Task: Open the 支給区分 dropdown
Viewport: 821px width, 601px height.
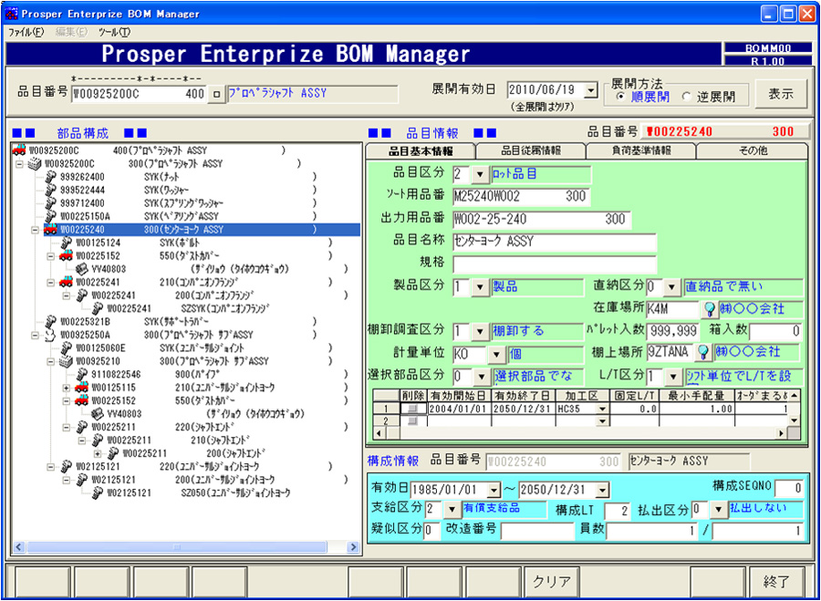Action: click(x=452, y=510)
